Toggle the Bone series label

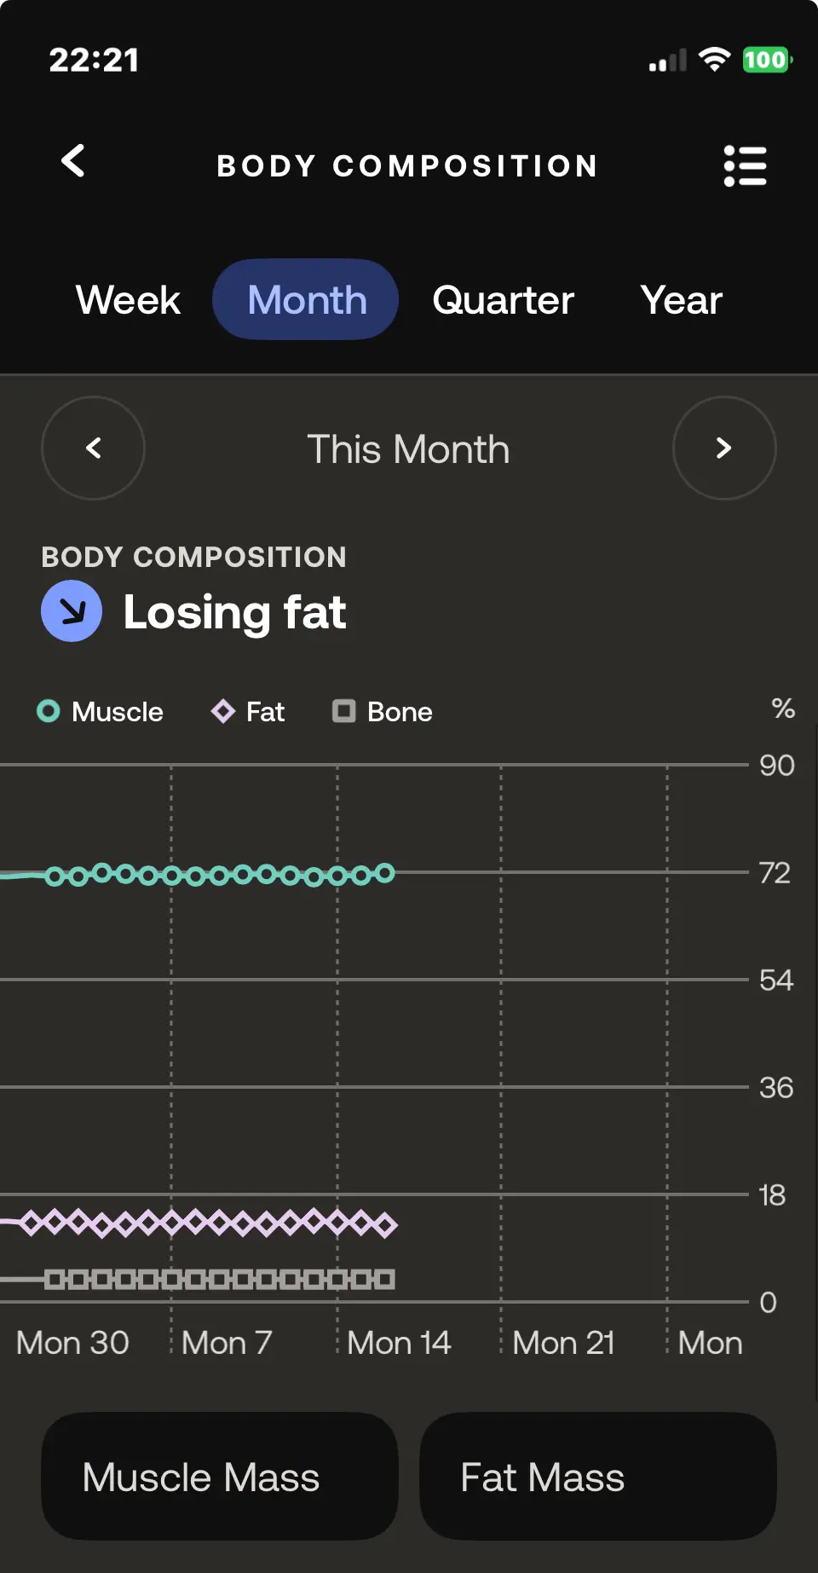400,712
